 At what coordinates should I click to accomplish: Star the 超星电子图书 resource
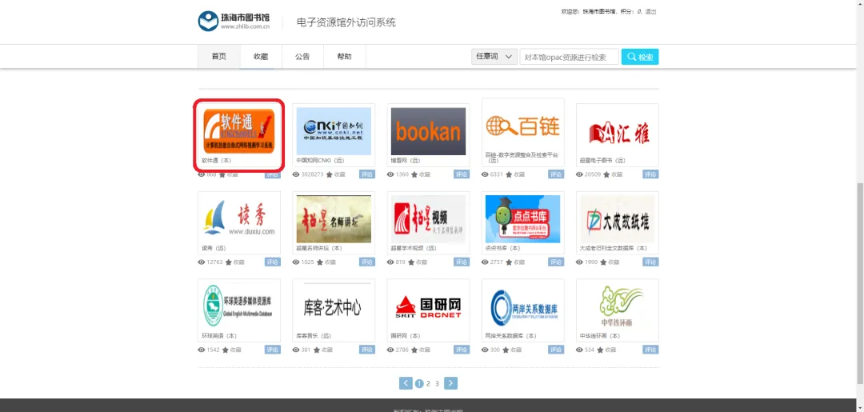point(606,174)
